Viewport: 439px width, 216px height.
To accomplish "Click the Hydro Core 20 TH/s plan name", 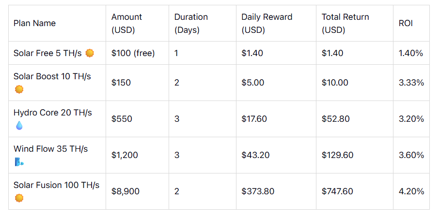I will pos(52,113).
